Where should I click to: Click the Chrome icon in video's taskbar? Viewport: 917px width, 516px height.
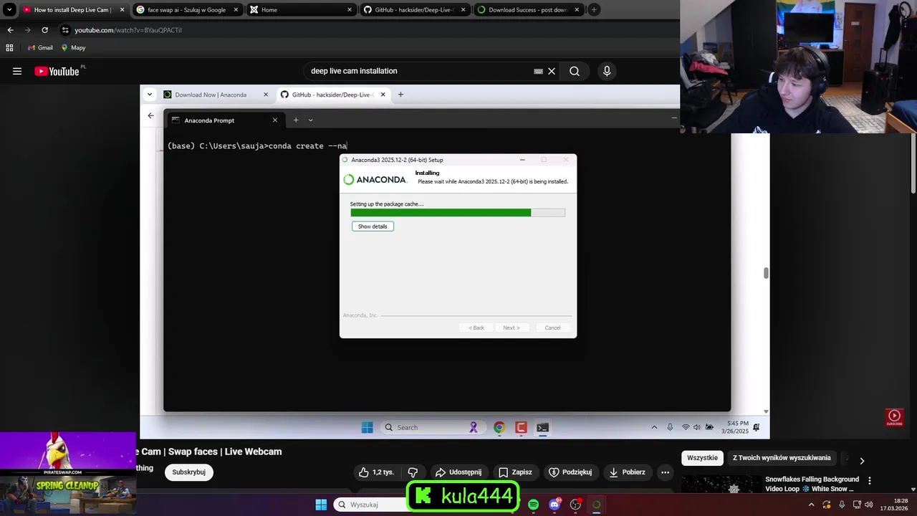click(499, 427)
